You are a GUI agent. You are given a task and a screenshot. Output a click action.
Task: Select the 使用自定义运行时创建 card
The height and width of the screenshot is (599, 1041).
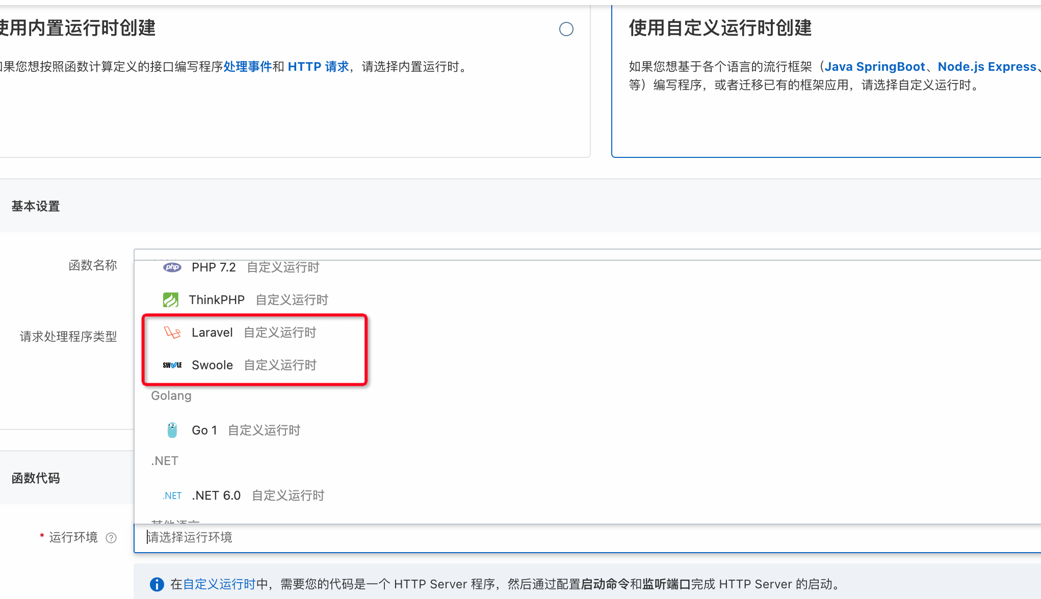coord(826,81)
